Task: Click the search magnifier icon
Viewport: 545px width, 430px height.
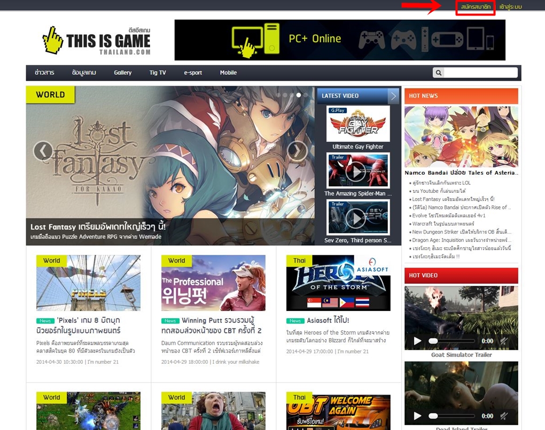Action: (439, 73)
